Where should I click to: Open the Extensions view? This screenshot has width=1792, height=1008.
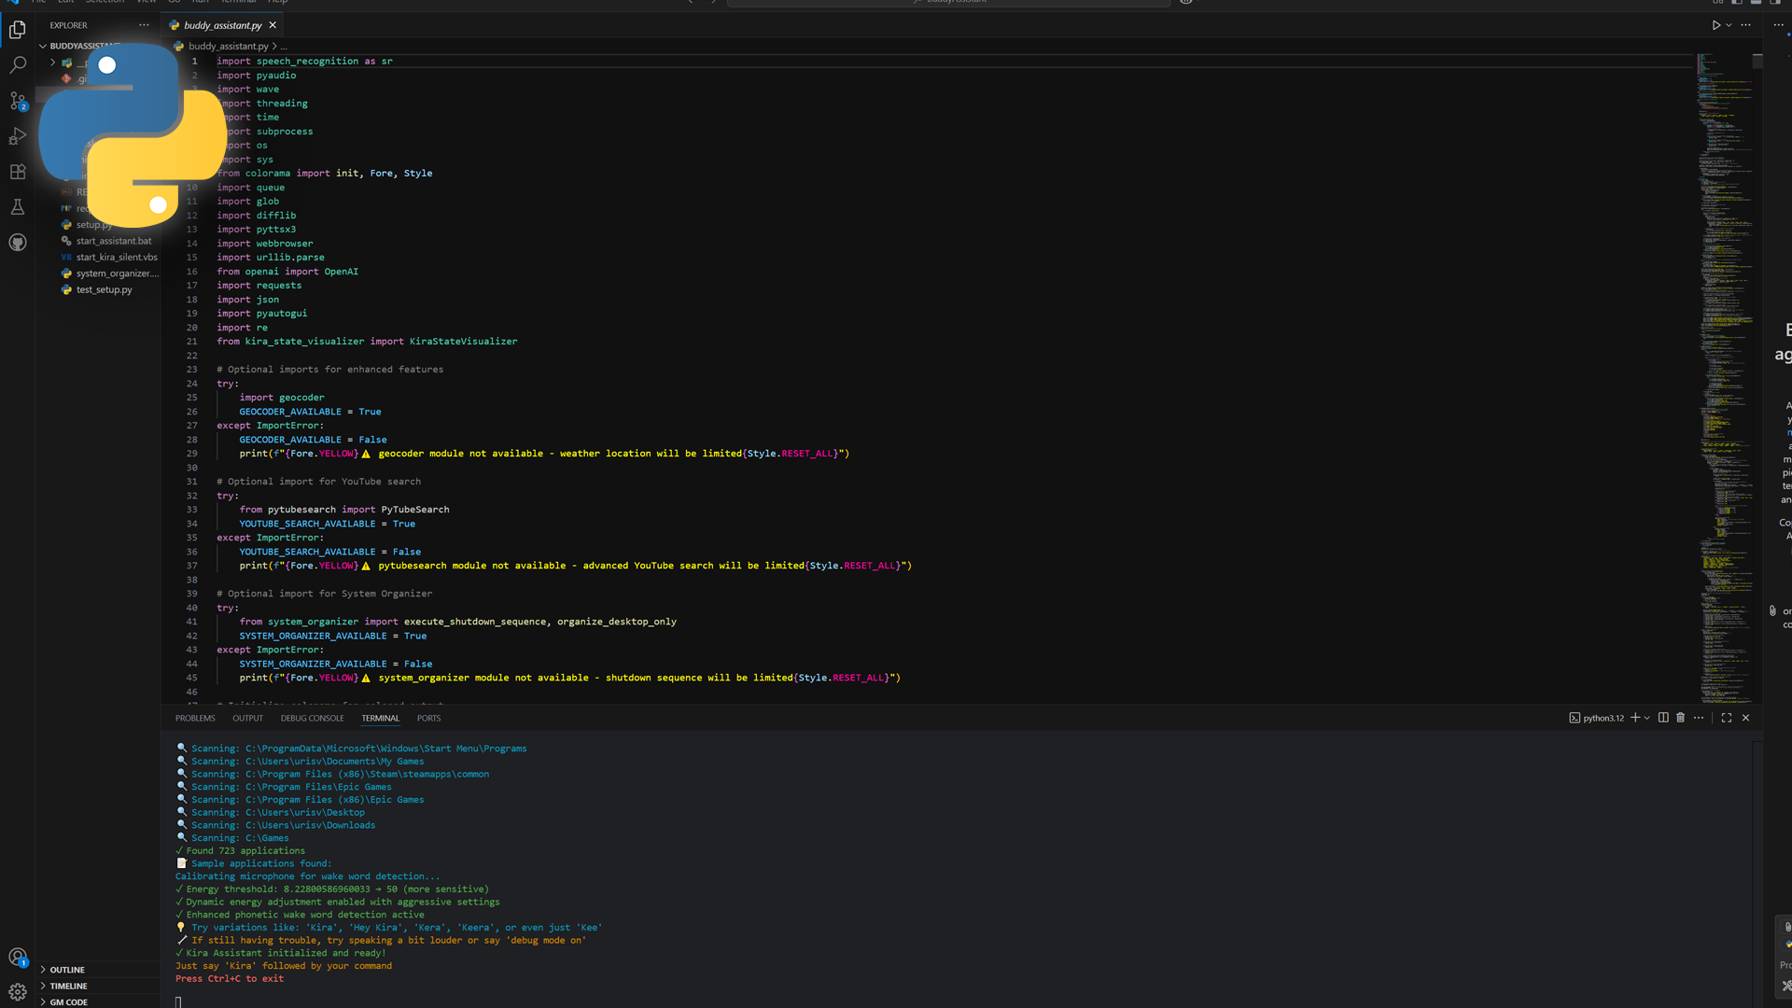(x=18, y=172)
